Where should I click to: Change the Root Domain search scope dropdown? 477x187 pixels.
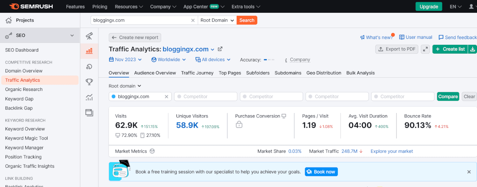(217, 20)
